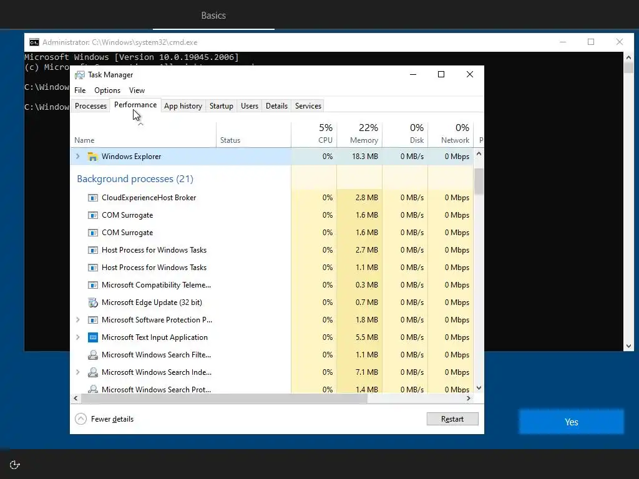
Task: Click the horizontal scrollbar left arrow
Action: point(76,399)
